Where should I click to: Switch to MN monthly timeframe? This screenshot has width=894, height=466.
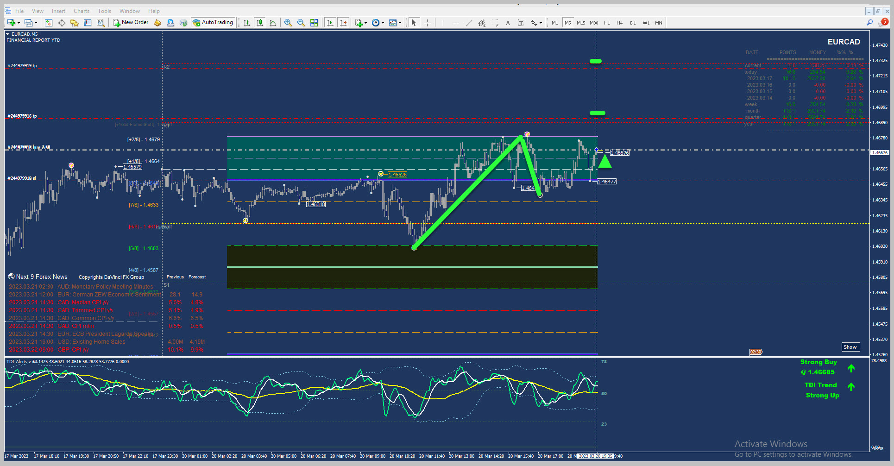659,23
